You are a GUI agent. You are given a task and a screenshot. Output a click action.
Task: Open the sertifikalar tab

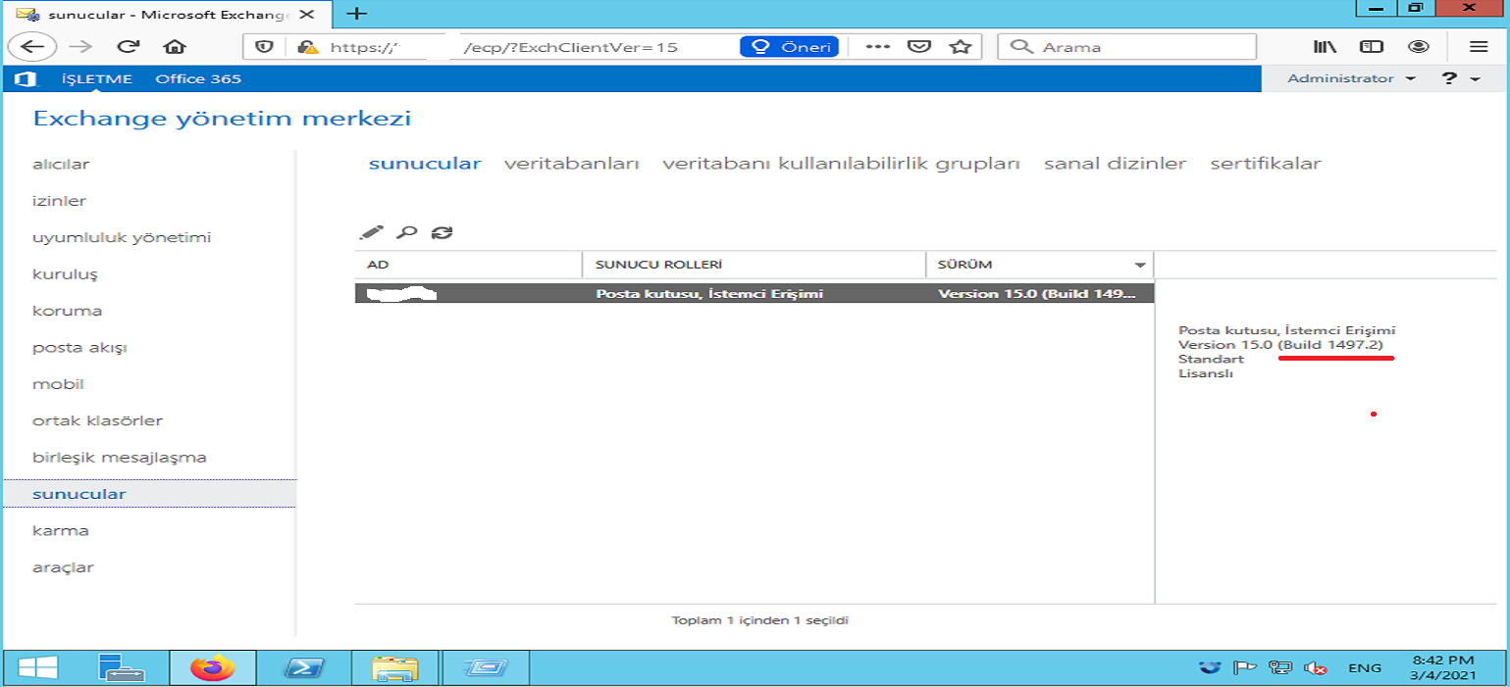(1266, 164)
